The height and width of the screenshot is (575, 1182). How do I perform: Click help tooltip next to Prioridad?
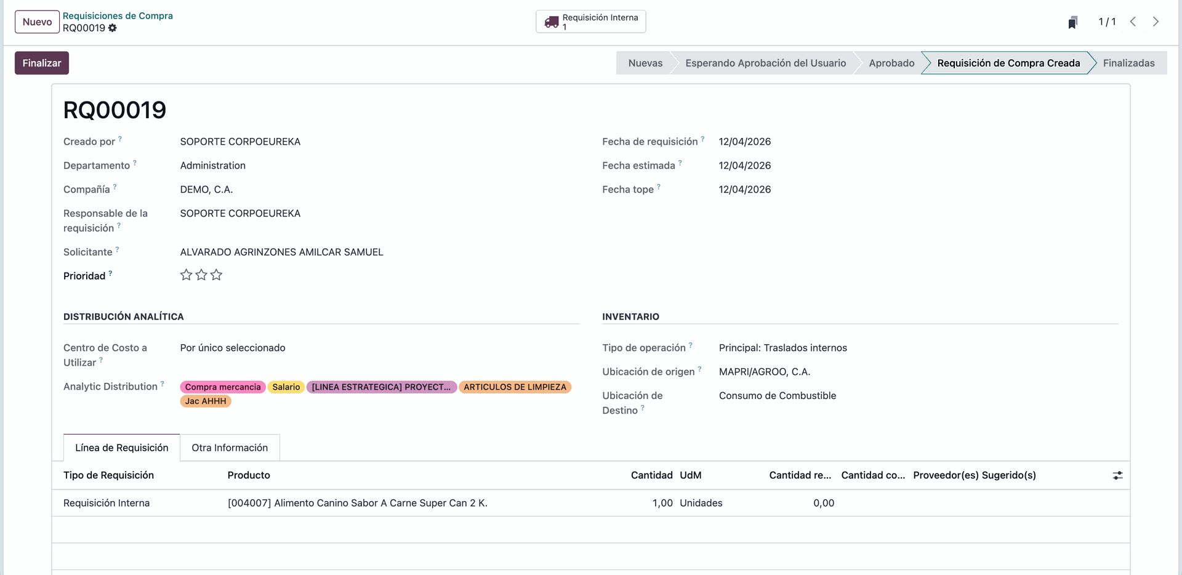tap(110, 273)
